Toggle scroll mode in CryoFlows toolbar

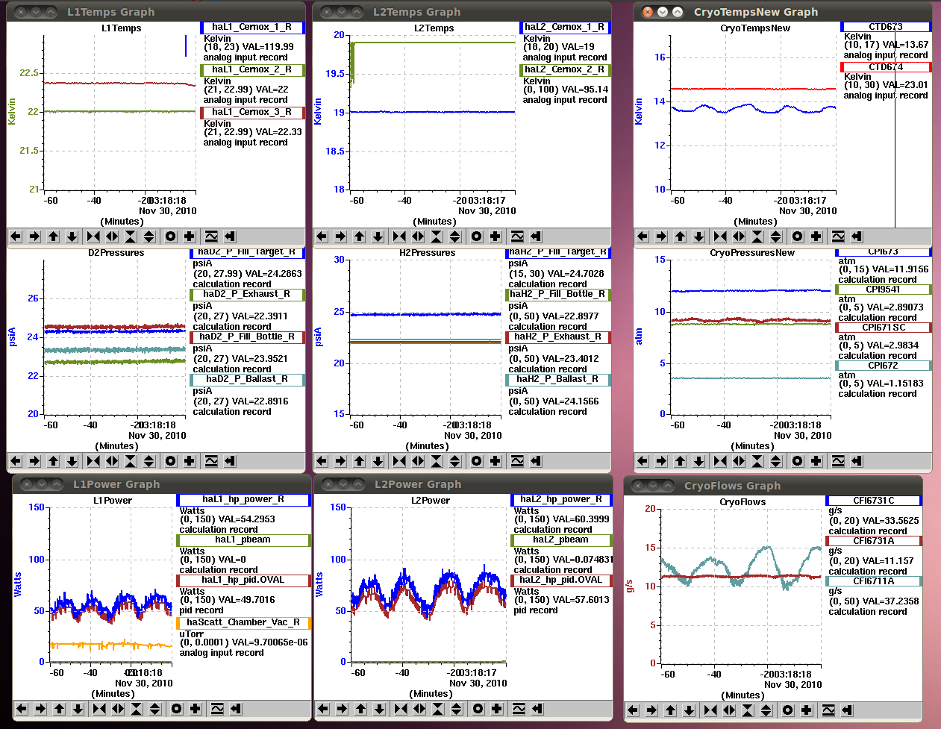coord(828,710)
